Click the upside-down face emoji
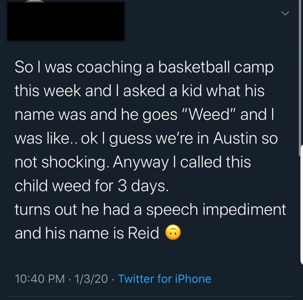The image size is (303, 300). (x=172, y=234)
